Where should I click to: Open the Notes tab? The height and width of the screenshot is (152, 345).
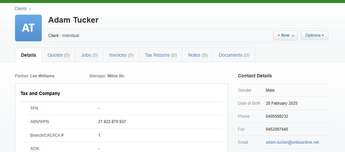[198, 55]
